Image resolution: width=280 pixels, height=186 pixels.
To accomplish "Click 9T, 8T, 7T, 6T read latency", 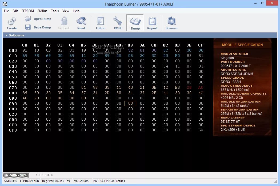I will [230, 122].
